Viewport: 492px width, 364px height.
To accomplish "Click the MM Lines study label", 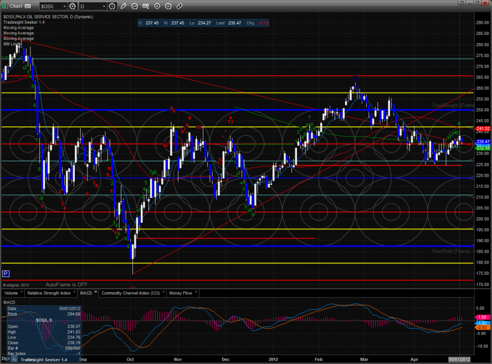I will (12, 43).
